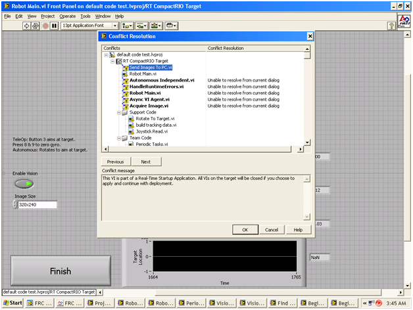The height and width of the screenshot is (310, 413).
Task: Click the Conflict Resolution column header
Action: coord(255,49)
